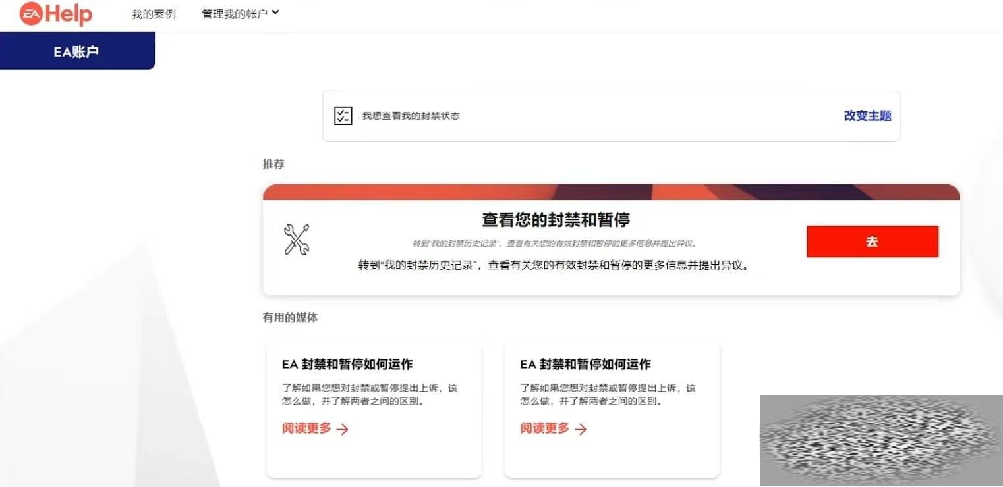Open the first EA 封禁和暂停如何运作 card title
This screenshot has height=487, width=1003.
pyautogui.click(x=347, y=364)
